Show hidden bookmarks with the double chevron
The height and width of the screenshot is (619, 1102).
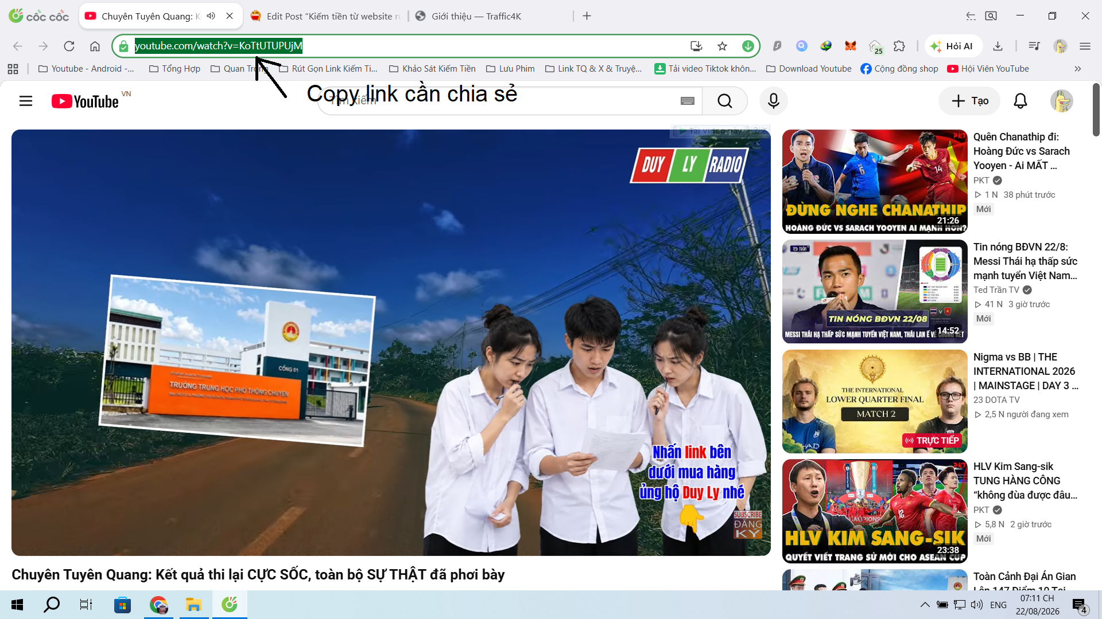(1078, 69)
